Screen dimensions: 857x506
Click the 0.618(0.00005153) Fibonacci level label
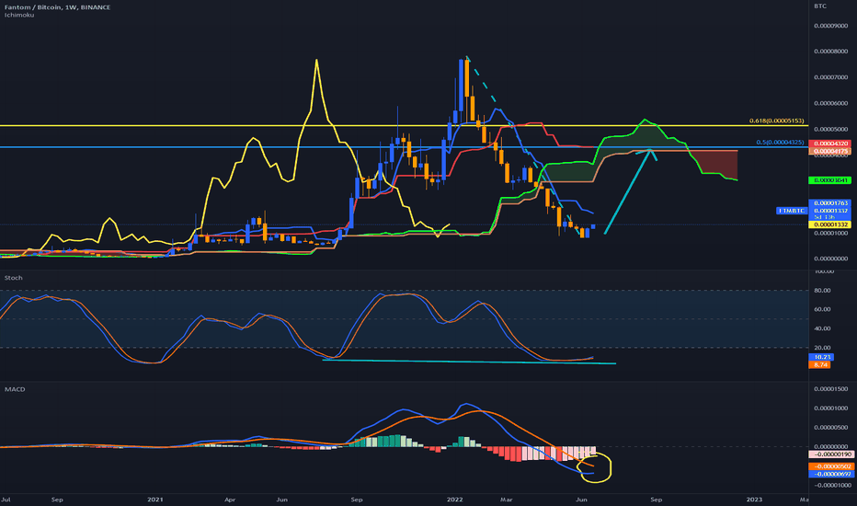click(x=777, y=121)
